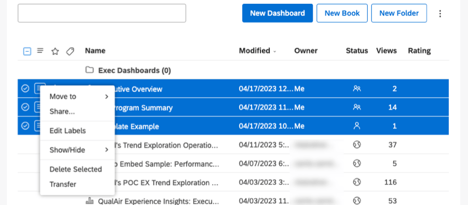Open POC EX Trend Exploration dashboard
Image resolution: width=468 pixels, height=205 pixels.
click(166, 182)
